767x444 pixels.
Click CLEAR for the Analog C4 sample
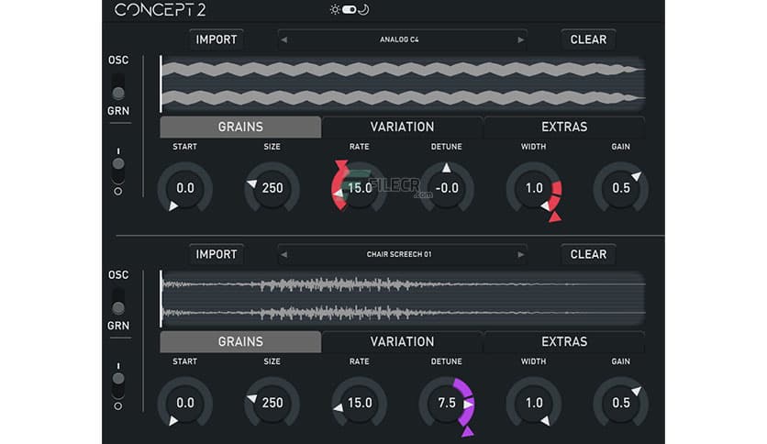(588, 39)
